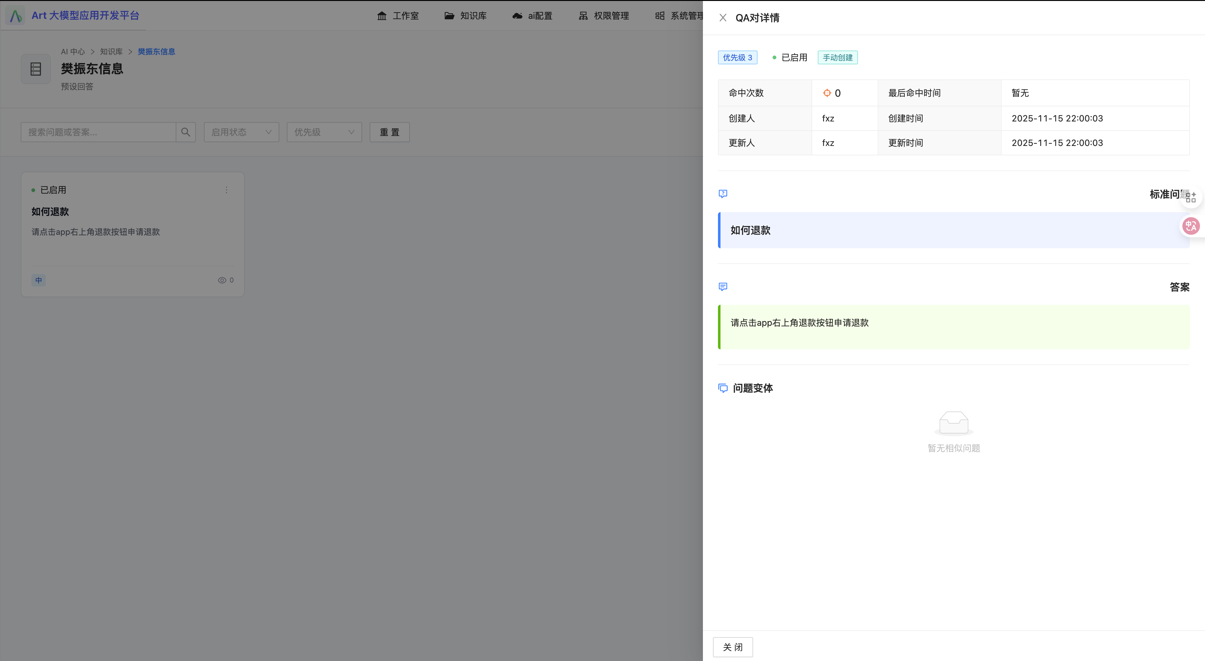The image size is (1205, 661).
Task: Click the grid-plus floating widget icon
Action: point(1191,197)
